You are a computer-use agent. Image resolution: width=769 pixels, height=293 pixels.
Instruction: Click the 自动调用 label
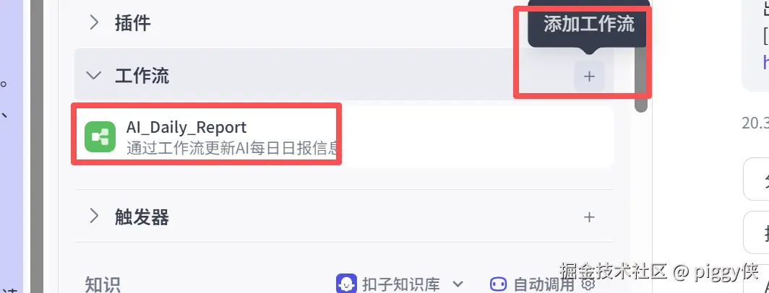pyautogui.click(x=544, y=284)
